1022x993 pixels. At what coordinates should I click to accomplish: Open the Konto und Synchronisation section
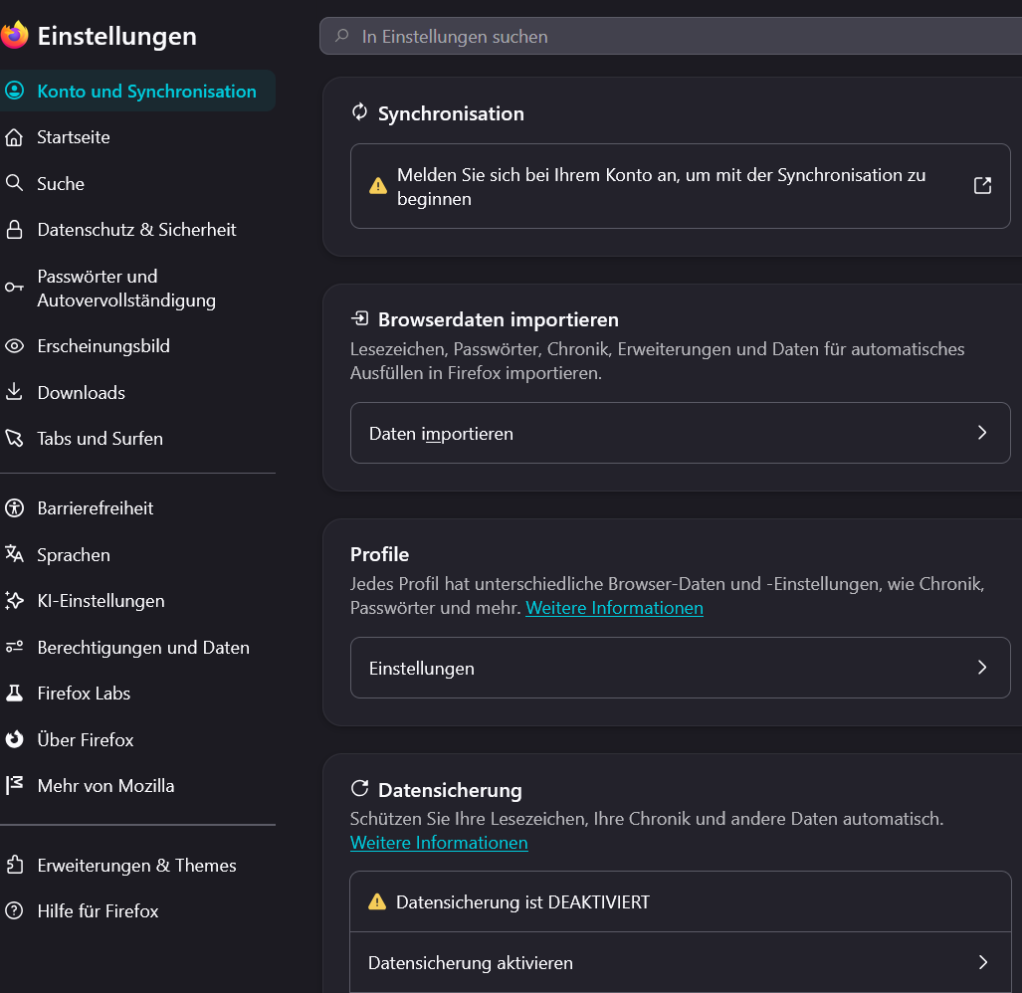pos(137,91)
